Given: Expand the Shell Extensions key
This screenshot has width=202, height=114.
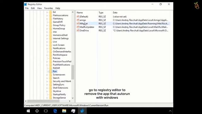Looking at the screenshot, I should [x=47, y=88].
